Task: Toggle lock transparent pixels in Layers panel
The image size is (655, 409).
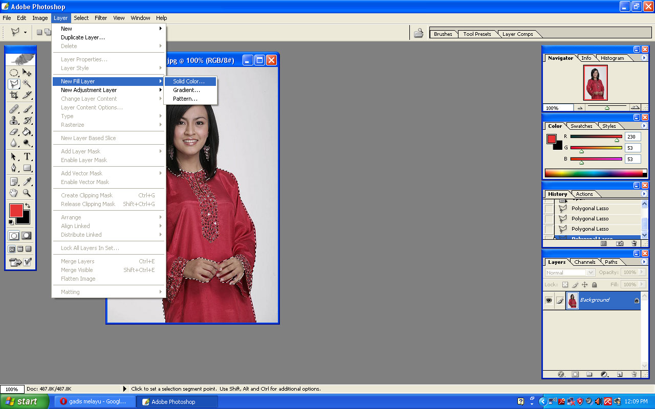Action: click(x=565, y=285)
